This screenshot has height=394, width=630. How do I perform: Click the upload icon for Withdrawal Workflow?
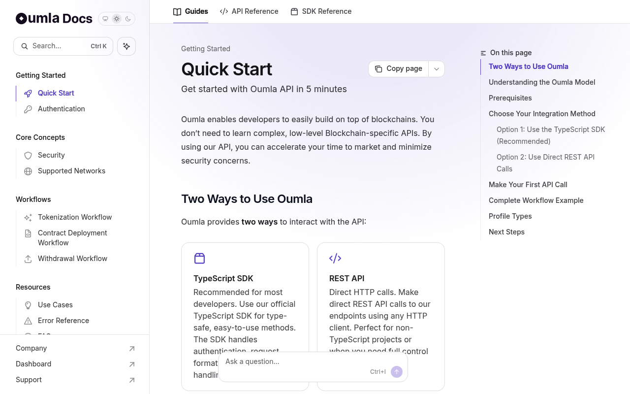click(x=28, y=259)
